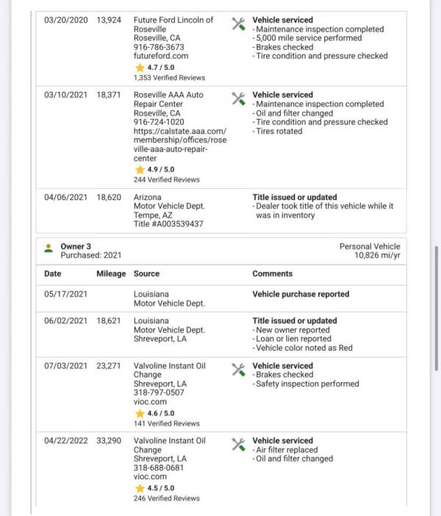Viewport: 441px width, 516px height.
Task: Click the wrench icon for the 07/03/2021 service
Action: coord(238,369)
